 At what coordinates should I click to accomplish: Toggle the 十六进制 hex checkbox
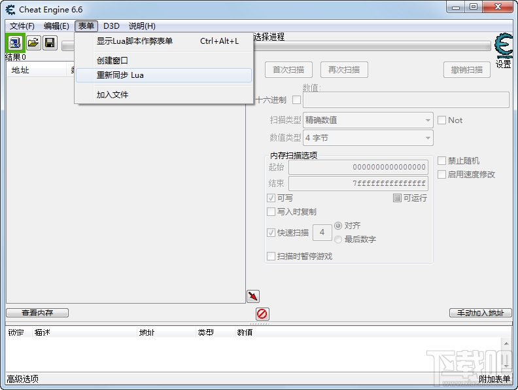[x=297, y=99]
